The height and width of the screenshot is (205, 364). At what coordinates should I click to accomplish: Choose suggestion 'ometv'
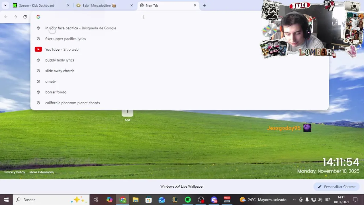179,81
